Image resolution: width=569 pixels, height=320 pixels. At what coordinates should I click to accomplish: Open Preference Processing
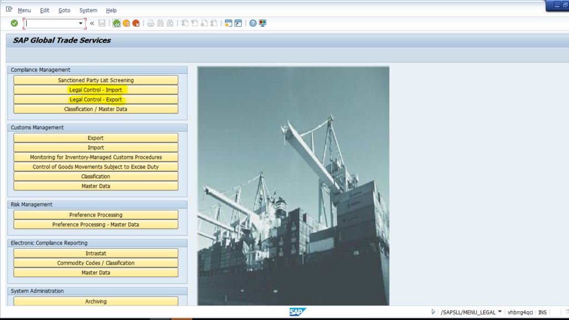point(96,215)
